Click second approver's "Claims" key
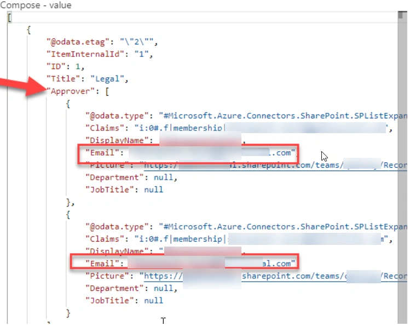 105,239
